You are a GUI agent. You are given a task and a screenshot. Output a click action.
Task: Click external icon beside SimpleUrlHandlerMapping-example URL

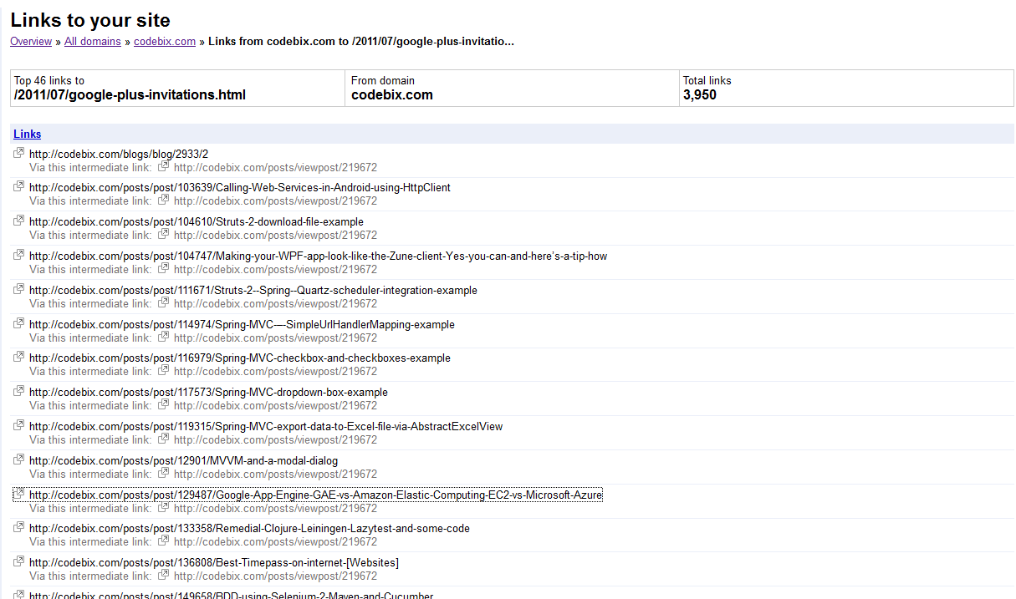coord(18,324)
